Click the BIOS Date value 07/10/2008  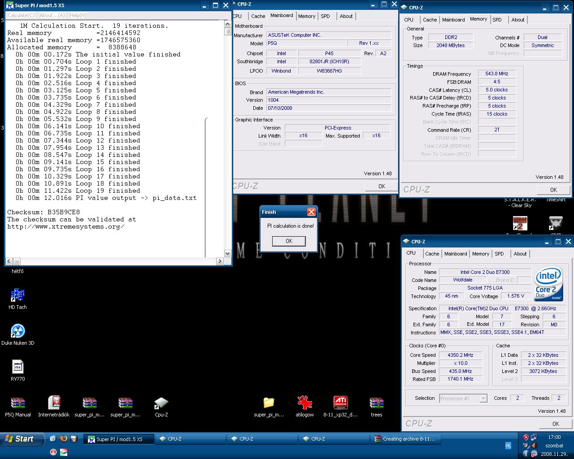[328, 108]
